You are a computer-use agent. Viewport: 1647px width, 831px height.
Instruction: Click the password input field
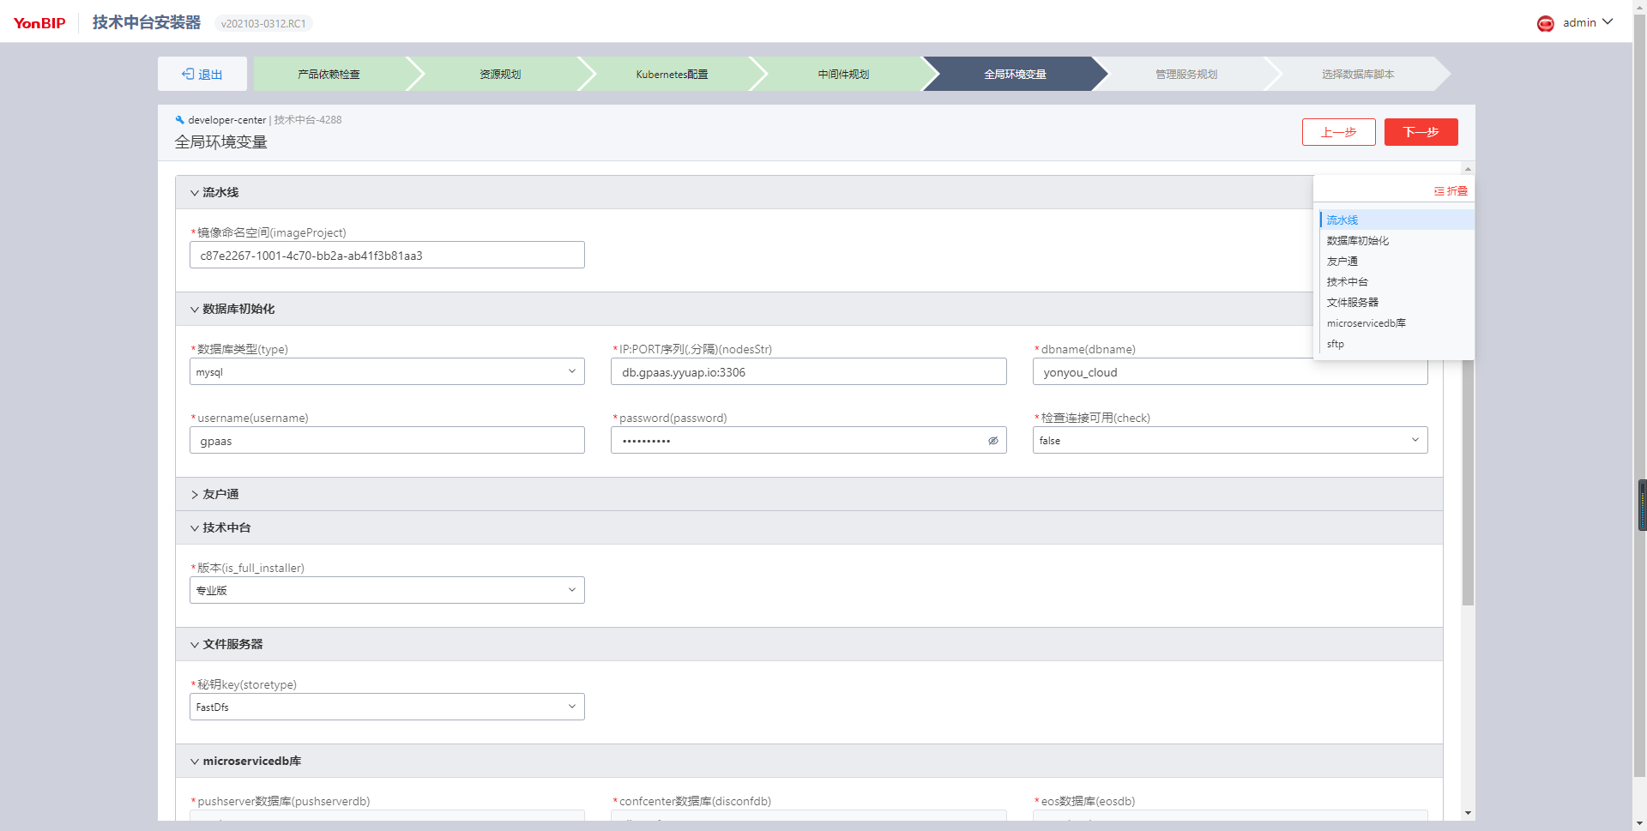809,440
